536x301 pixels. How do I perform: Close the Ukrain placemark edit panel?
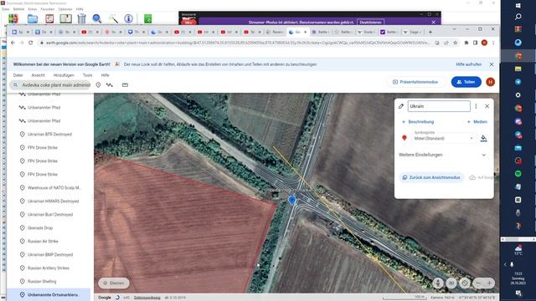pyautogui.click(x=487, y=106)
